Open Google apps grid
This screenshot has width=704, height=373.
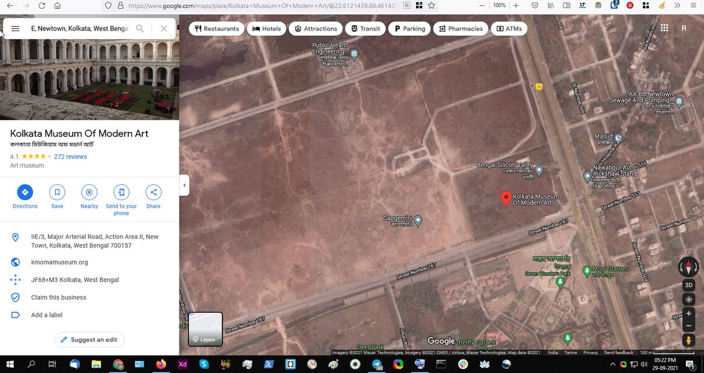click(664, 28)
